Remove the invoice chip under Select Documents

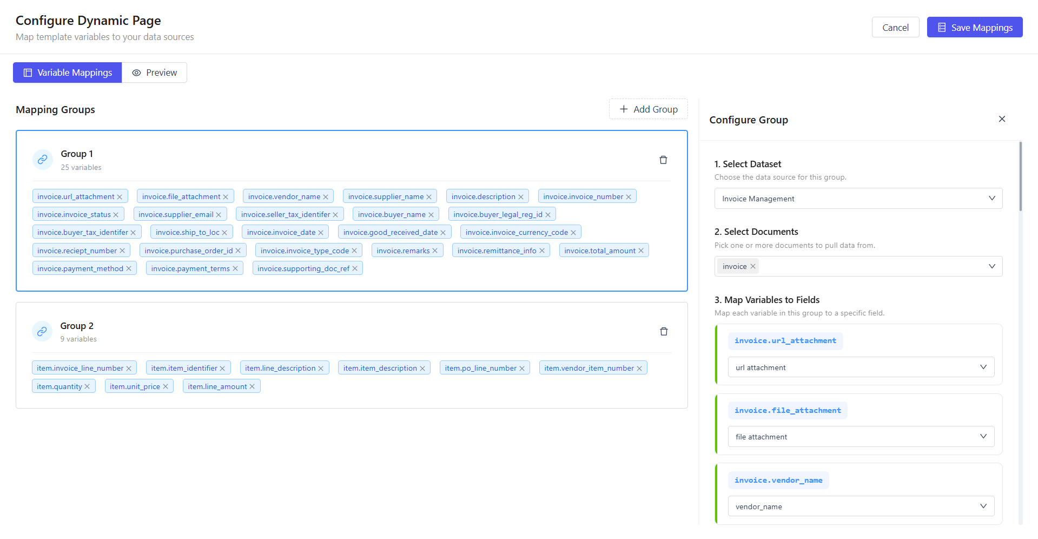coord(752,266)
